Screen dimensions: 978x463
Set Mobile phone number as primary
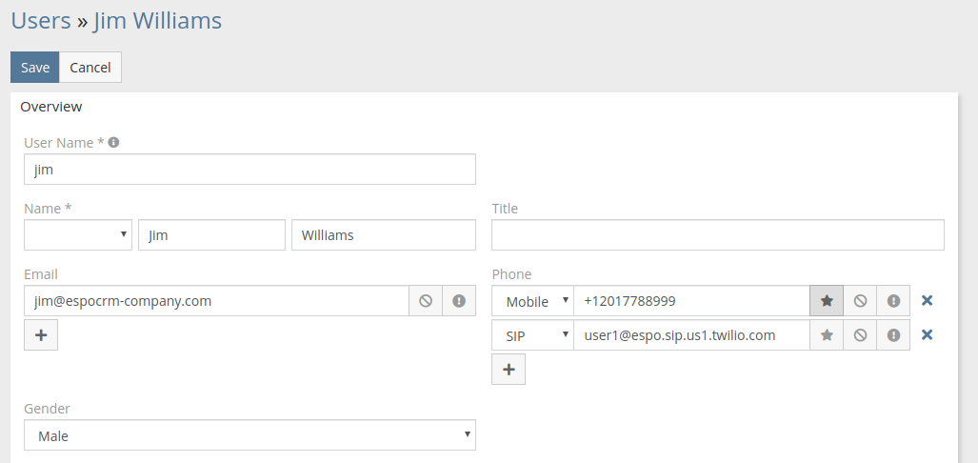click(827, 301)
